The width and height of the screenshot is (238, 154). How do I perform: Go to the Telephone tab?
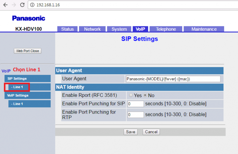[166, 29]
